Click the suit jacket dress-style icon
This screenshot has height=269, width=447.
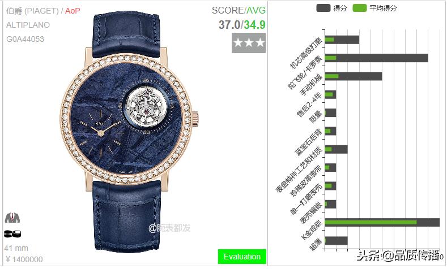point(12,218)
